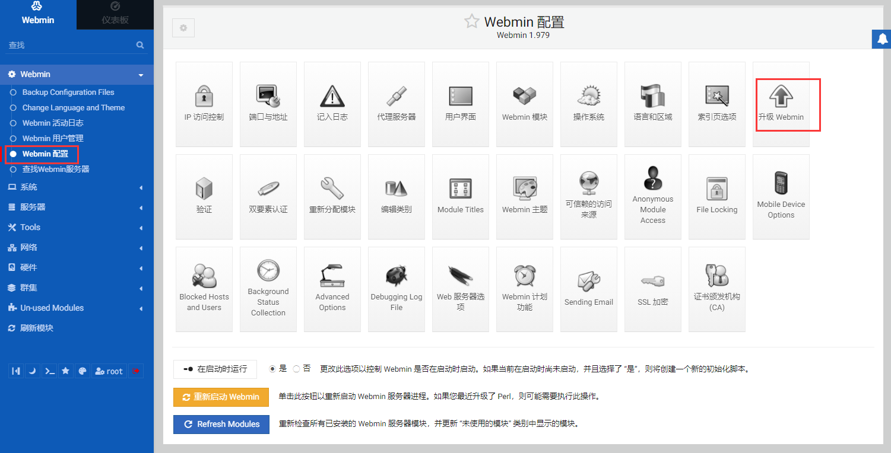Open the Blocked Hosts and Users tile

[x=204, y=289]
